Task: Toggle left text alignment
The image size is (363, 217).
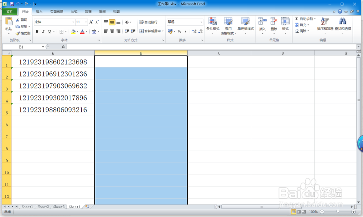Action: (106, 31)
